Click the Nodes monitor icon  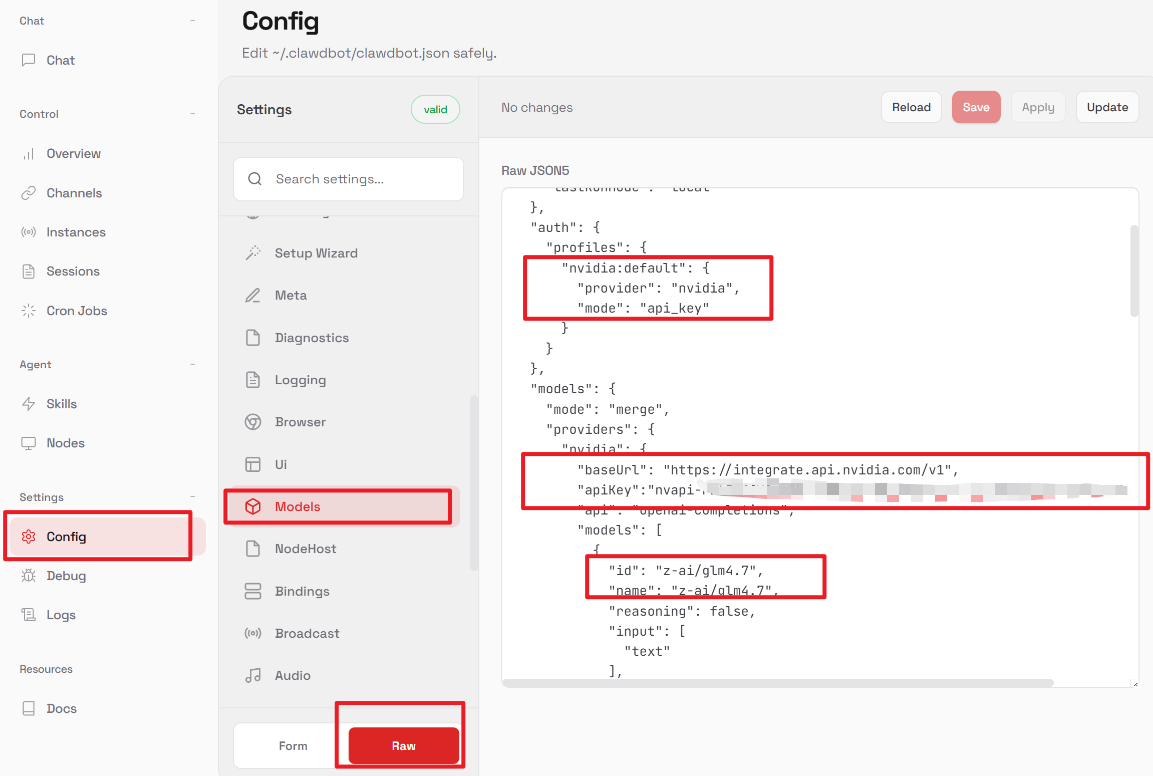tap(29, 443)
